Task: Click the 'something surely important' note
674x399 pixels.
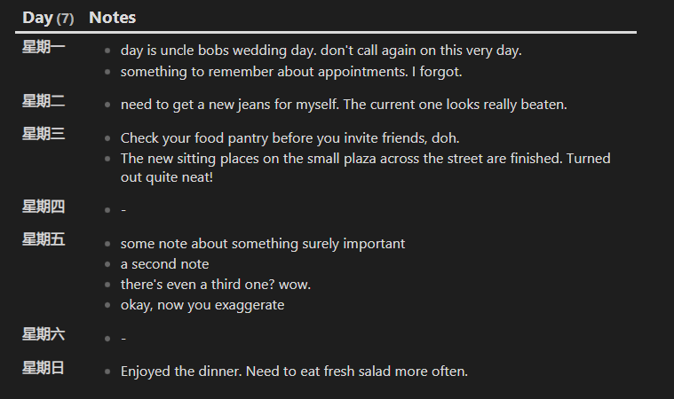Action: (263, 244)
